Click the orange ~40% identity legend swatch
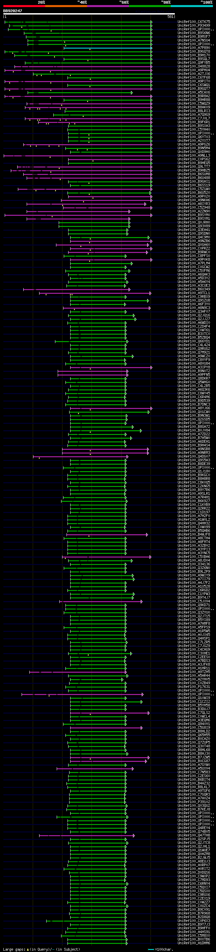 [66, 6]
